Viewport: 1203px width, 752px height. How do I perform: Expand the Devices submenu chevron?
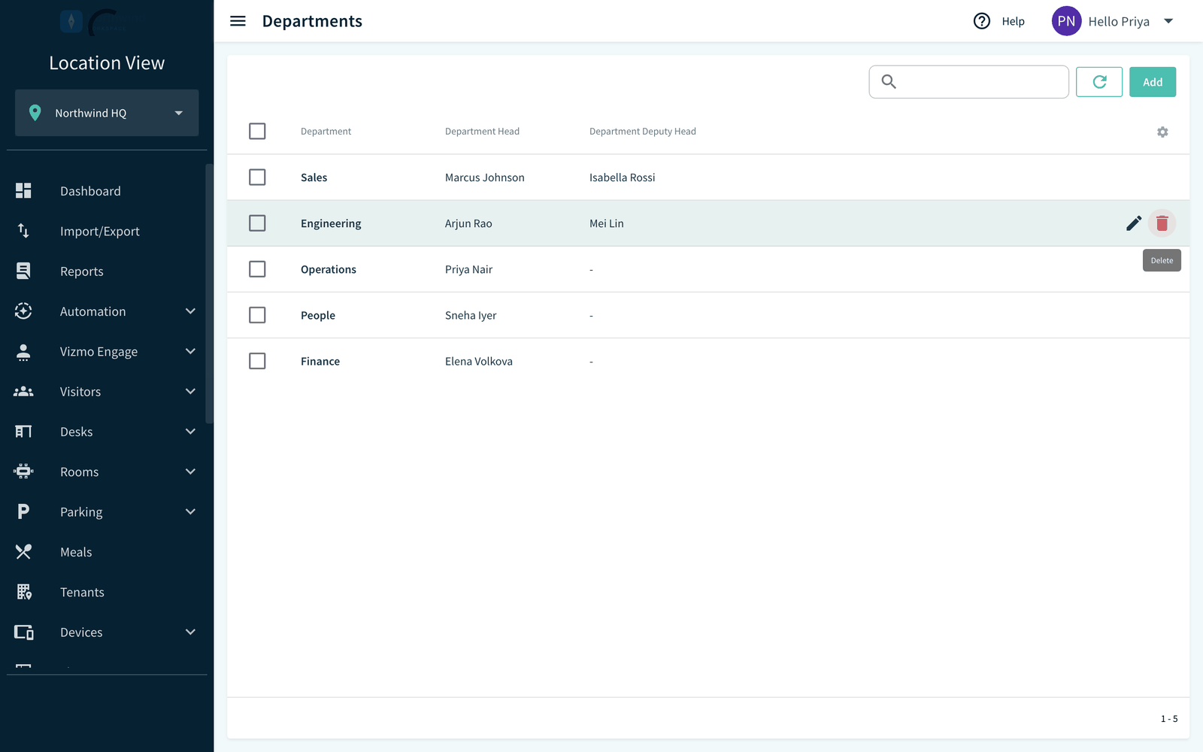(190, 632)
